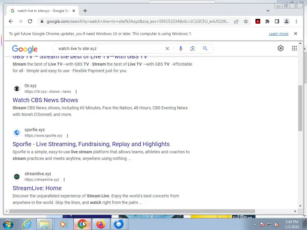Open the network status tray icon
The height and width of the screenshot is (230, 307).
click(x=270, y=225)
